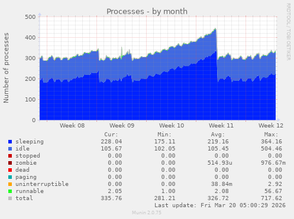Click total average value 326.72

point(218,198)
